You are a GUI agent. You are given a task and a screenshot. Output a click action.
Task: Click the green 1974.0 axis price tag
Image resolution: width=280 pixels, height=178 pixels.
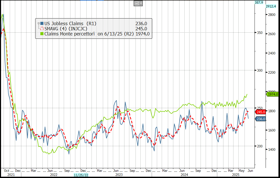click(273, 94)
